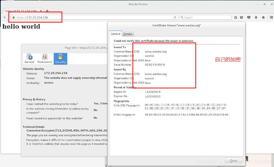Reload the page with the refresh icon
The height and width of the screenshot is (167, 274).
(x=175, y=17)
